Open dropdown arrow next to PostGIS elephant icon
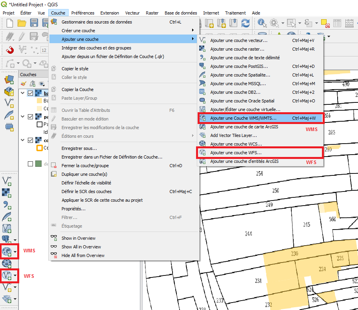The image size is (358, 310). pos(15,240)
